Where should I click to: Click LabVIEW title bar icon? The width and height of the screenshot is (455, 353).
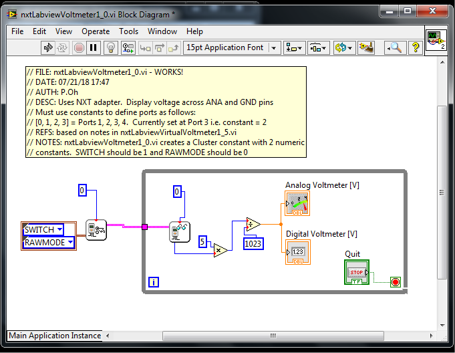point(12,14)
